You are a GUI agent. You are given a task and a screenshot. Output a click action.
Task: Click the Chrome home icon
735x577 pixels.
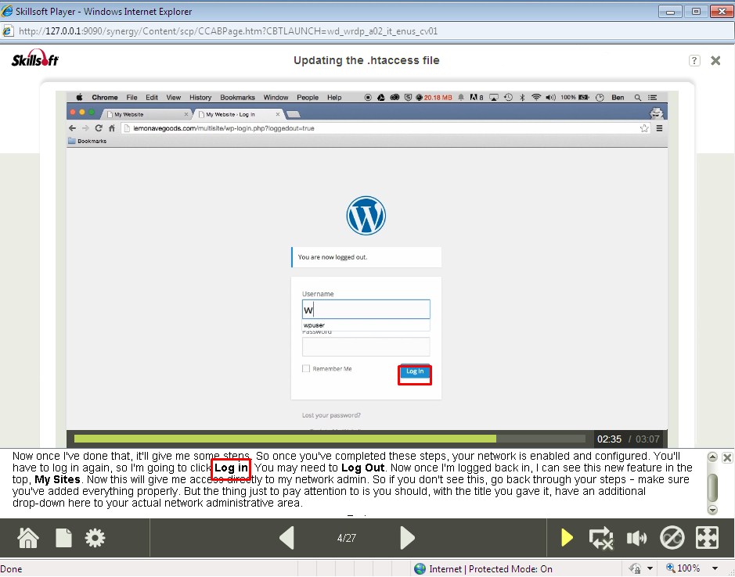[x=112, y=128]
